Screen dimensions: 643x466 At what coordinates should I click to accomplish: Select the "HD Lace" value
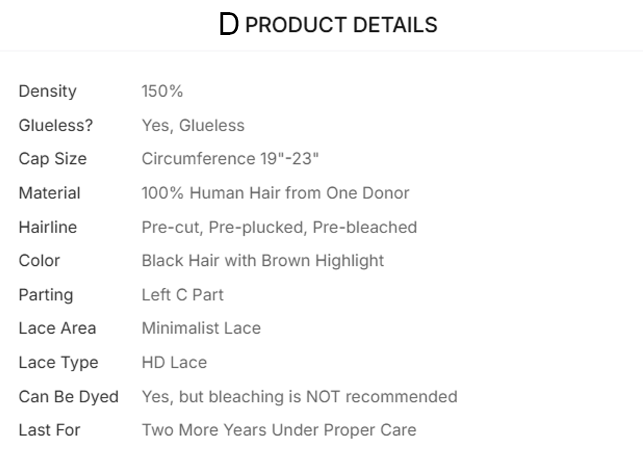point(174,363)
